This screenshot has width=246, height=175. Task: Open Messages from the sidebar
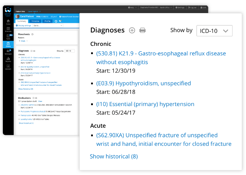pyautogui.click(x=8, y=52)
